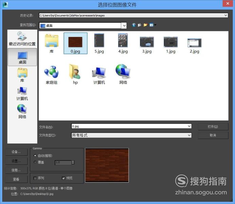Open the 库 folder in file list
This screenshot has width=235, height=204.
pyautogui.click(x=52, y=43)
